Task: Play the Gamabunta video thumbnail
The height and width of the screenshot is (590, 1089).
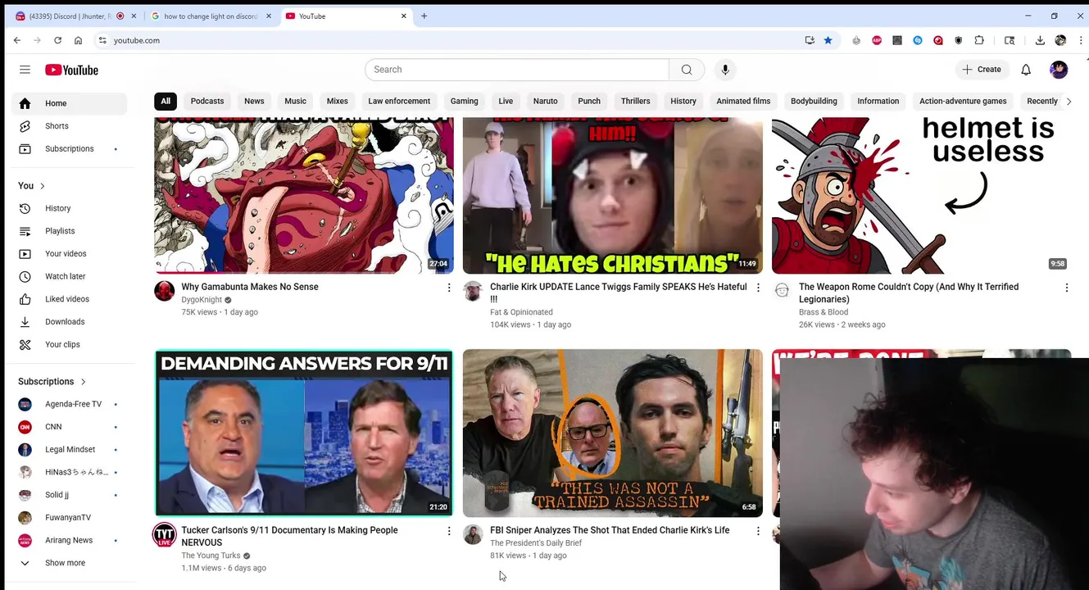Action: coord(304,195)
